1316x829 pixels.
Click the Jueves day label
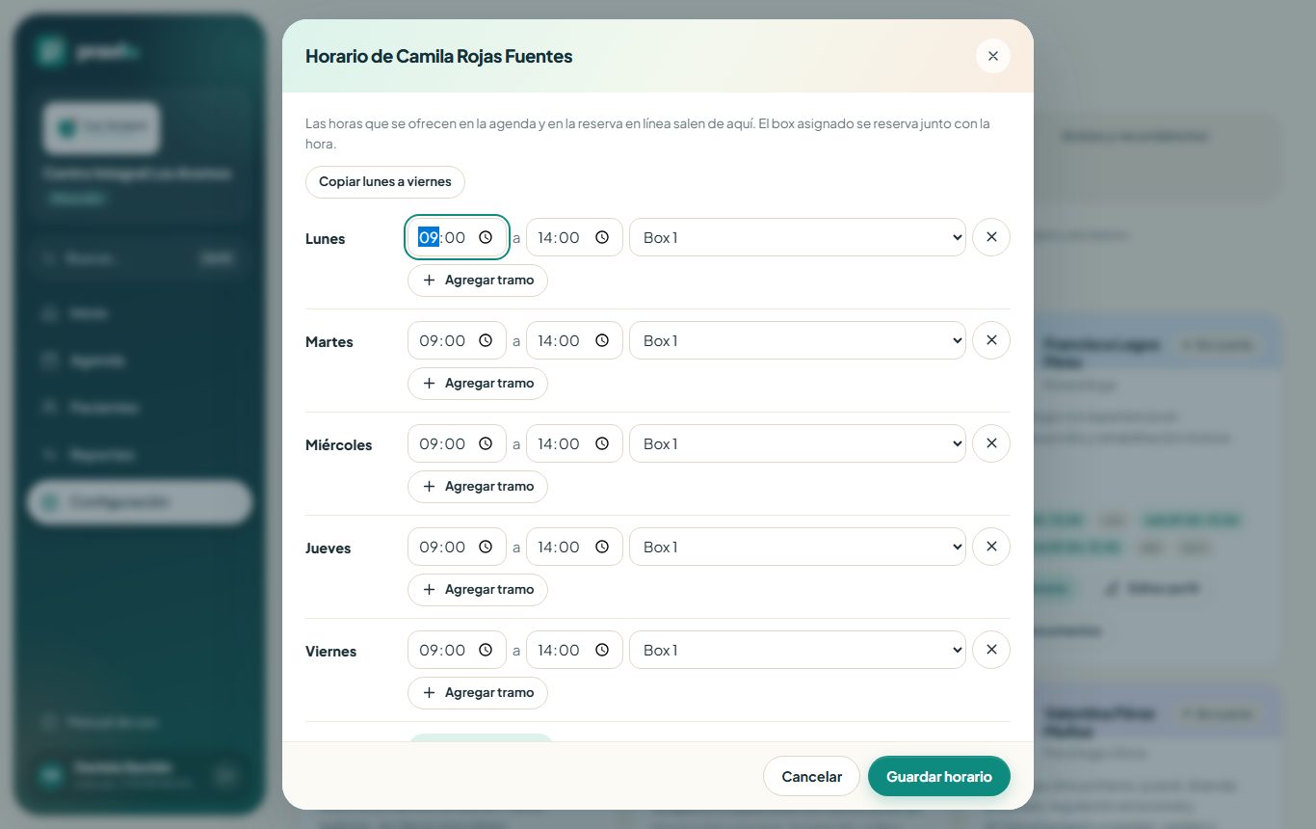point(329,548)
